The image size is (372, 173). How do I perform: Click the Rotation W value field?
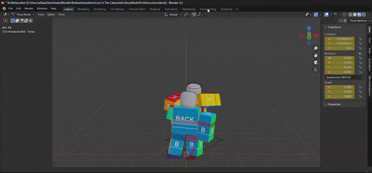[339, 58]
